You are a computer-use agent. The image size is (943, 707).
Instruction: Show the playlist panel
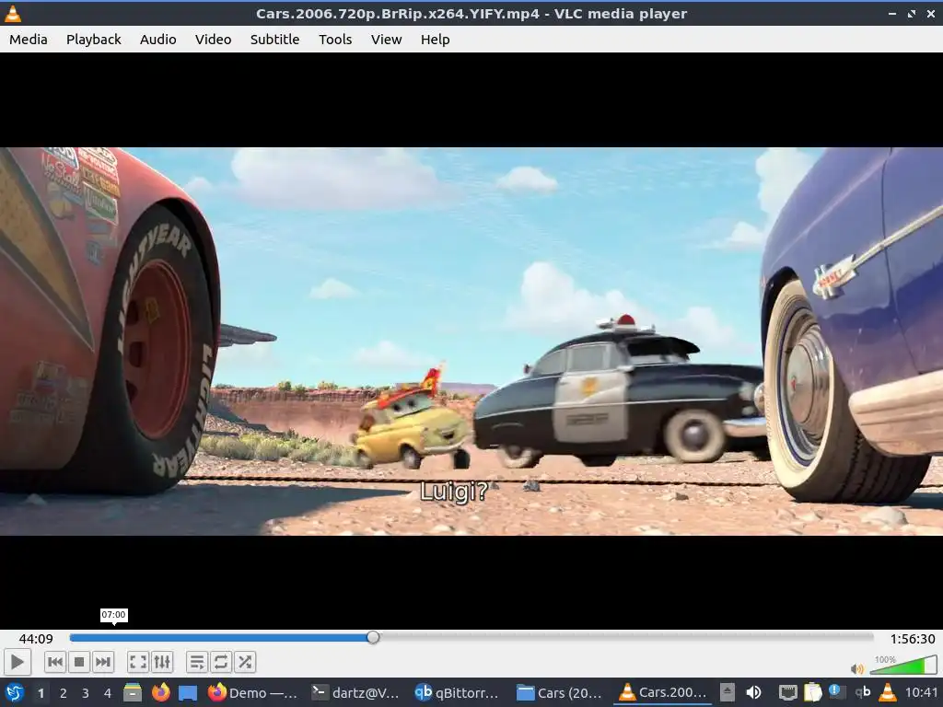[x=197, y=662]
